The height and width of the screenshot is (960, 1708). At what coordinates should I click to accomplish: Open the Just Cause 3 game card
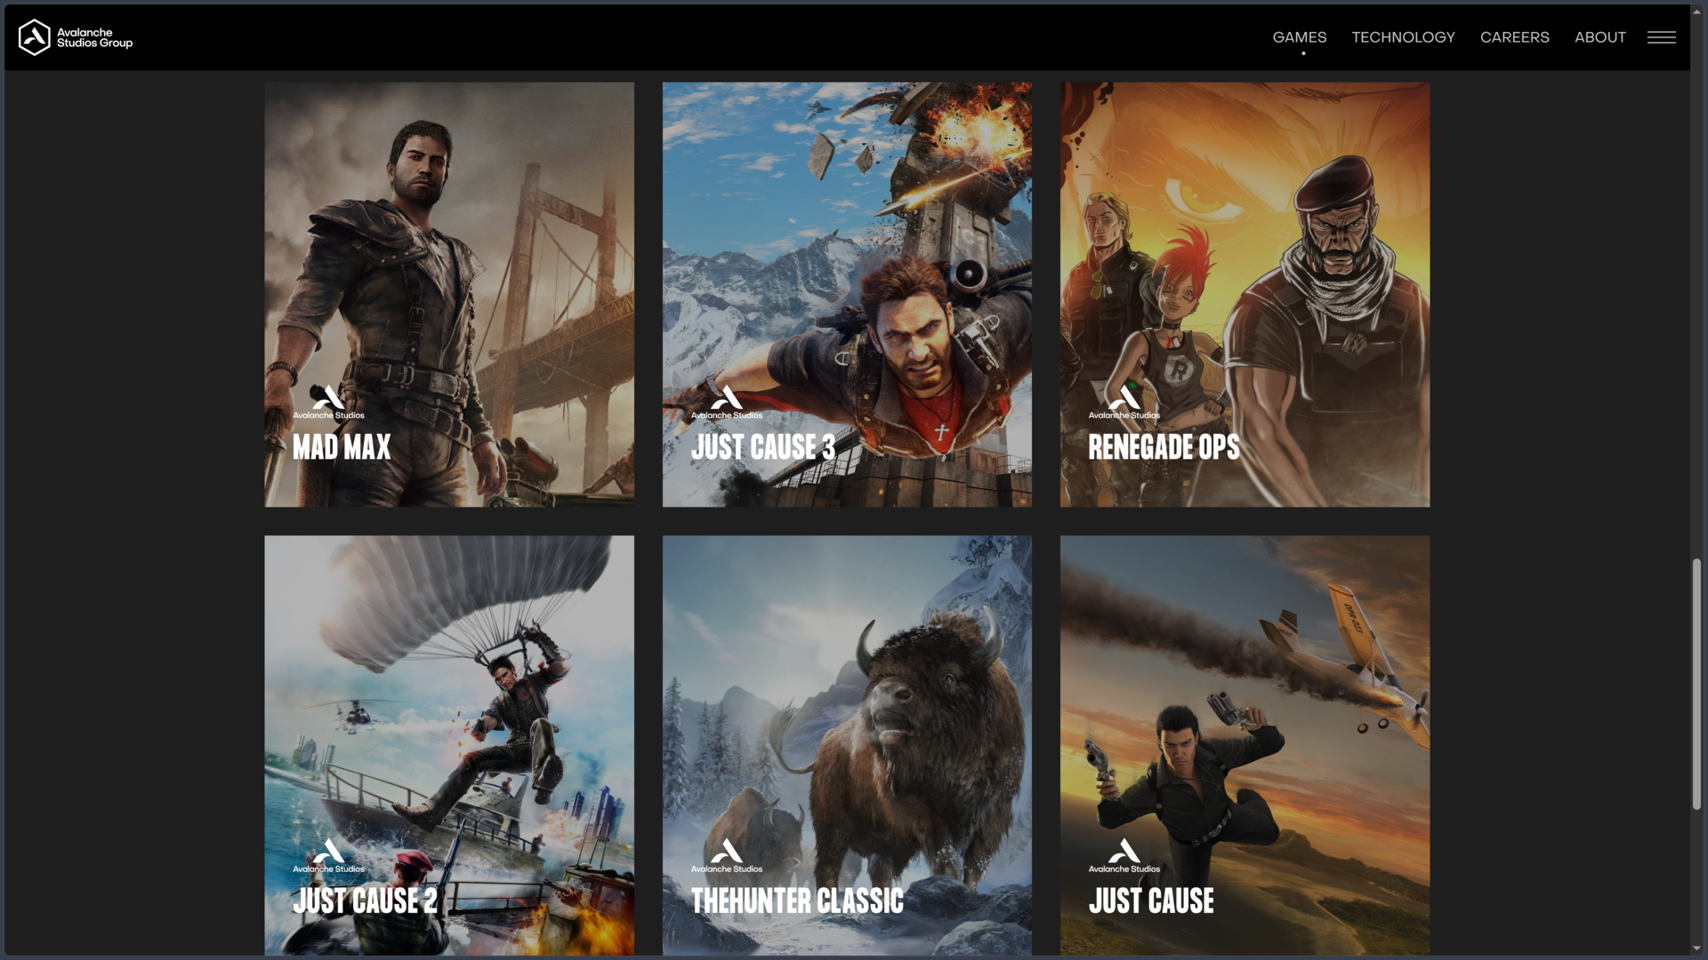847,294
